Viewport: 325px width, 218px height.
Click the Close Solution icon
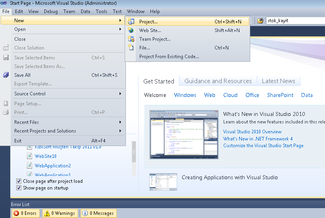click(x=6, y=47)
